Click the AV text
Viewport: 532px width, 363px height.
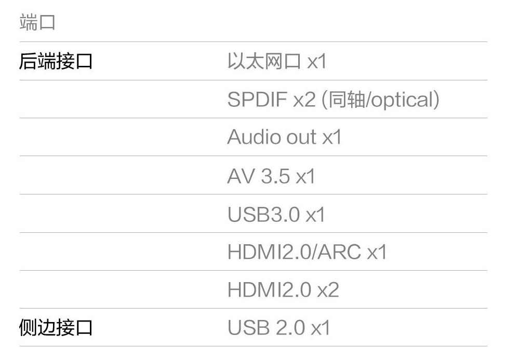[241, 176]
